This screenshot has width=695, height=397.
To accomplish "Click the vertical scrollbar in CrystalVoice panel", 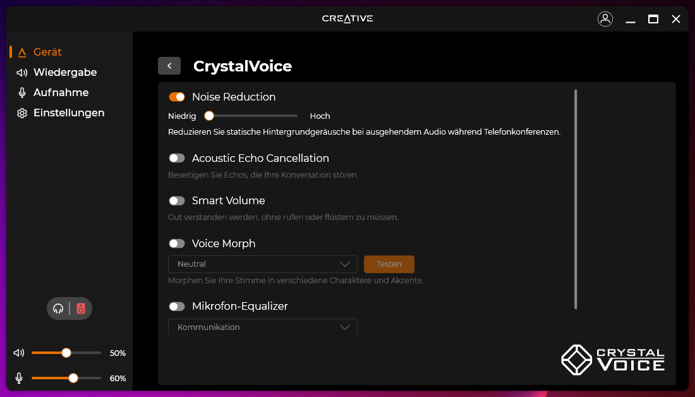I will [576, 199].
